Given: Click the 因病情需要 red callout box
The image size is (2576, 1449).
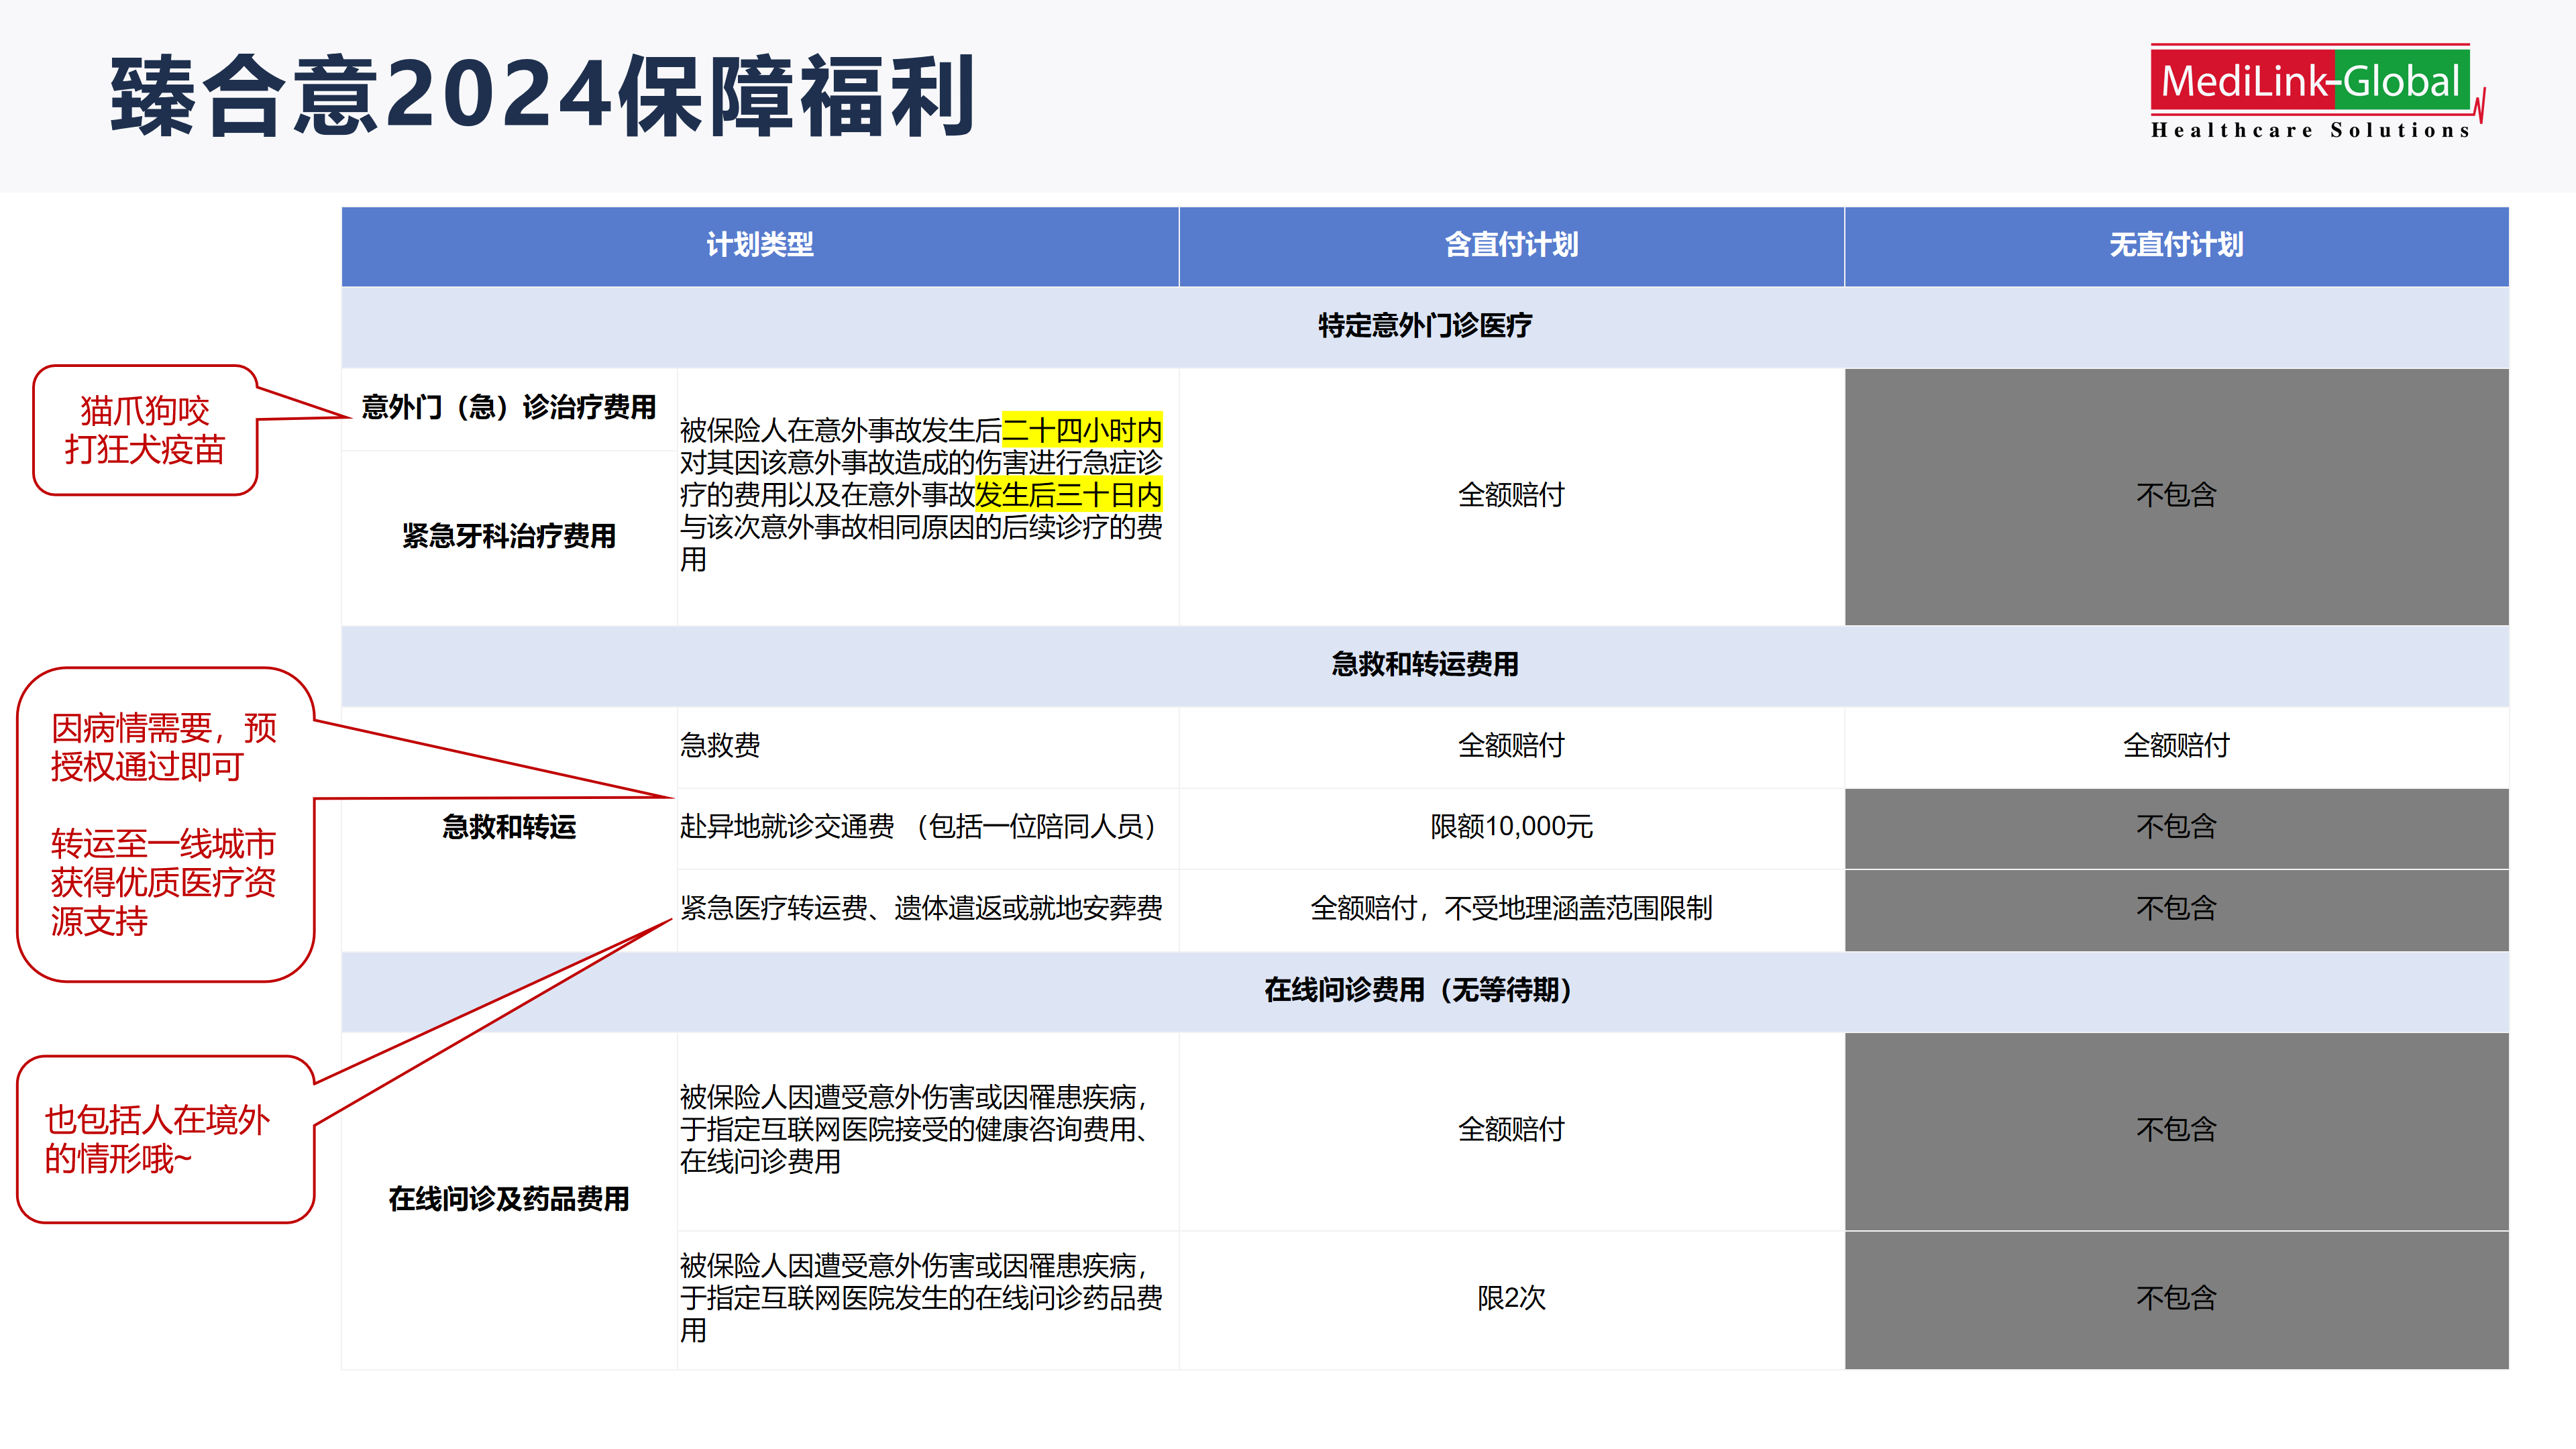Looking at the screenshot, I should (x=165, y=825).
